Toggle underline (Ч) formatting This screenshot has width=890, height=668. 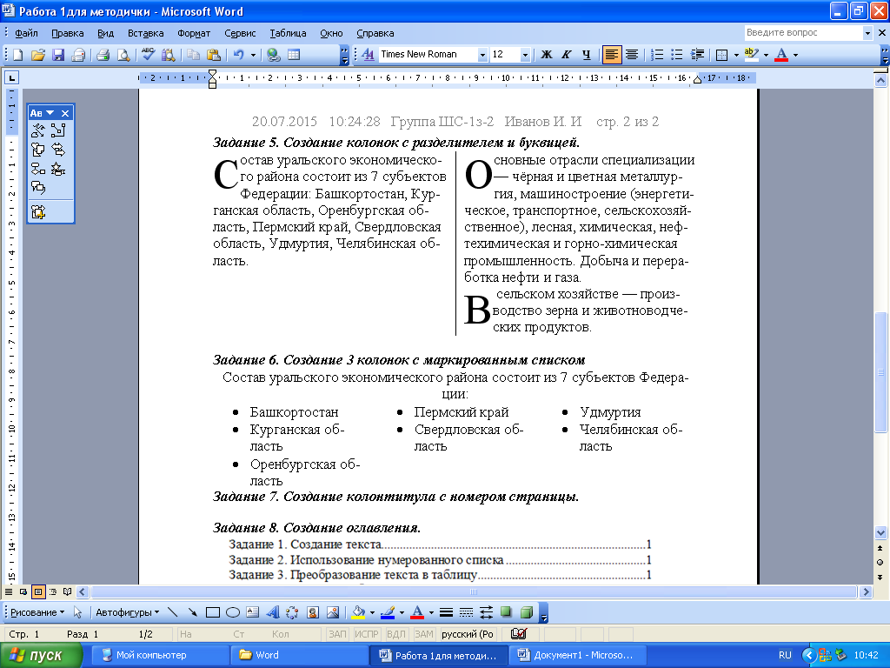(x=587, y=55)
